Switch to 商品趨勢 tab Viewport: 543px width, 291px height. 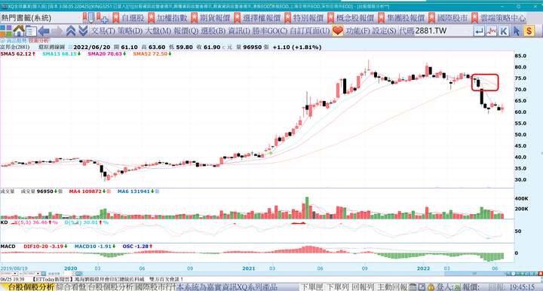pos(17,41)
